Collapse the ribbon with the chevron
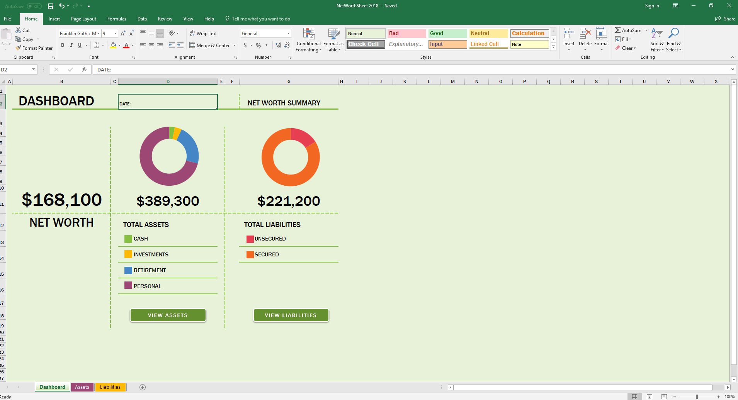 (x=732, y=57)
